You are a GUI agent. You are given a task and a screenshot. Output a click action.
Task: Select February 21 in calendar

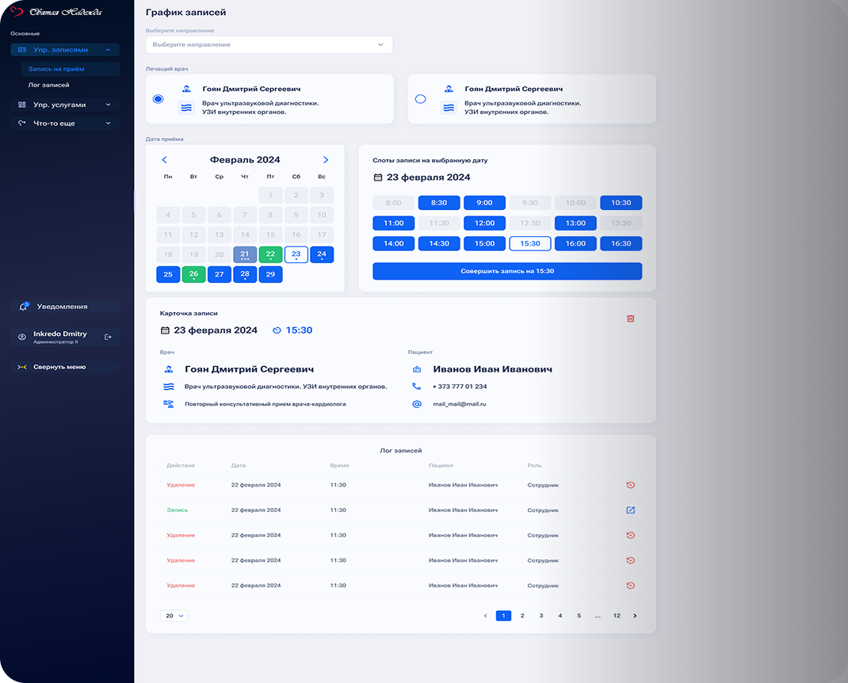[245, 254]
